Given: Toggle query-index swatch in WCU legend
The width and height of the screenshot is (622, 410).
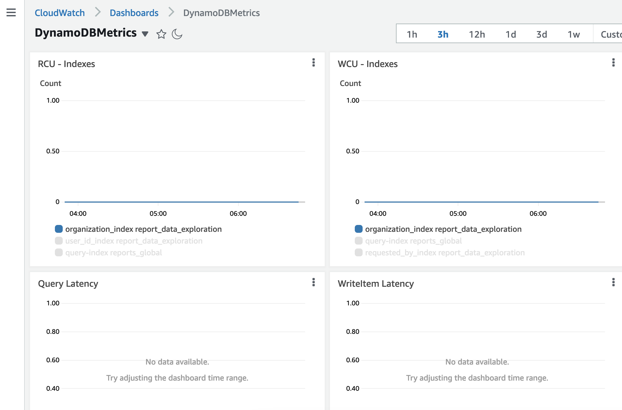Looking at the screenshot, I should [x=359, y=241].
